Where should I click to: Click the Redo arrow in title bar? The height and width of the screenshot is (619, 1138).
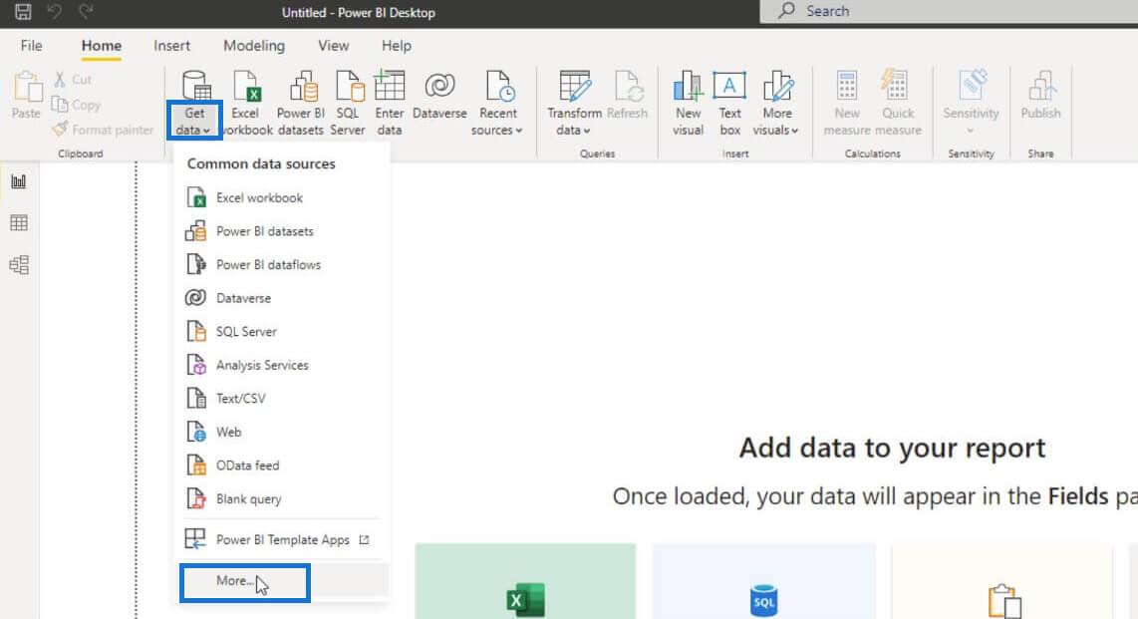[87, 12]
